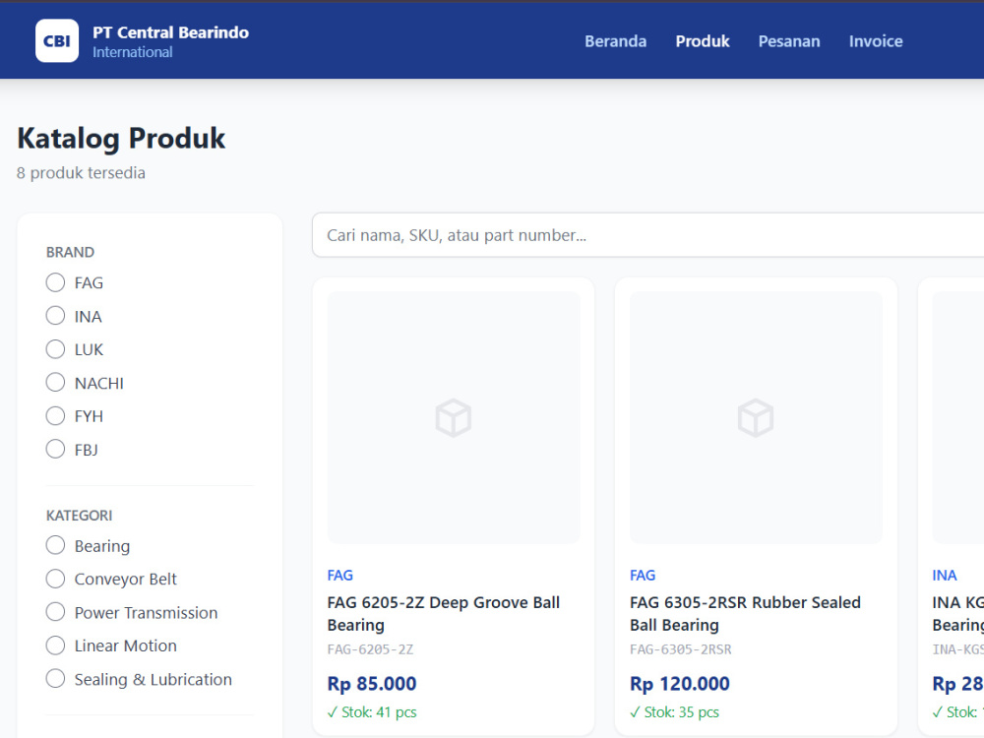Click the CBI logo icon

coord(57,40)
